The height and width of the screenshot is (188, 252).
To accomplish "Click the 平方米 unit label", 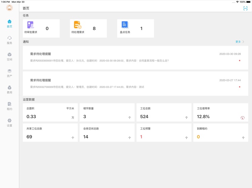I will (x=70, y=108).
